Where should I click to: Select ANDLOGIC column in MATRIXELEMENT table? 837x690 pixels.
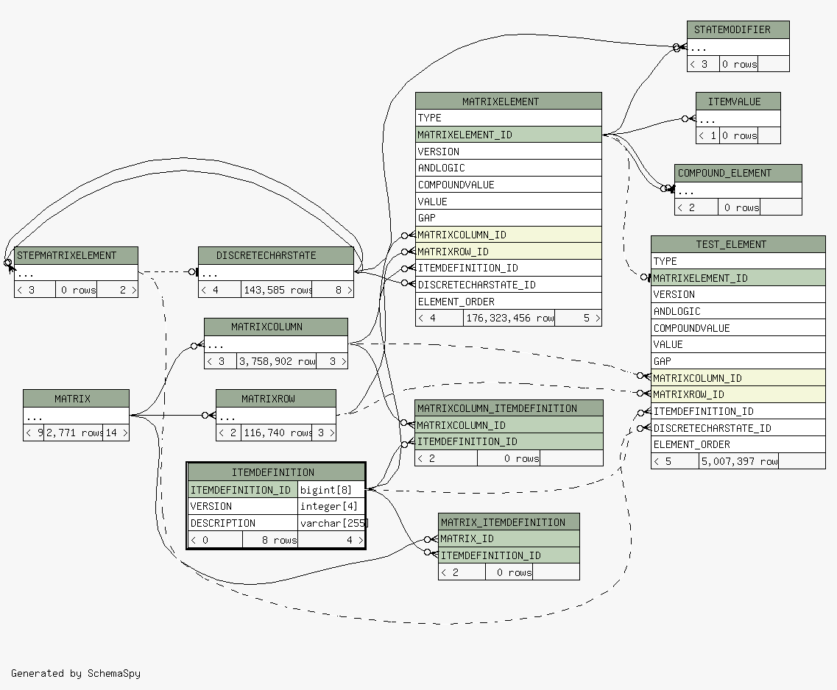[x=509, y=168]
